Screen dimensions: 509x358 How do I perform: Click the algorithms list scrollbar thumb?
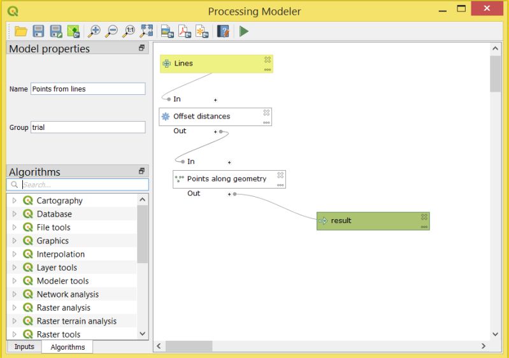pos(143,234)
